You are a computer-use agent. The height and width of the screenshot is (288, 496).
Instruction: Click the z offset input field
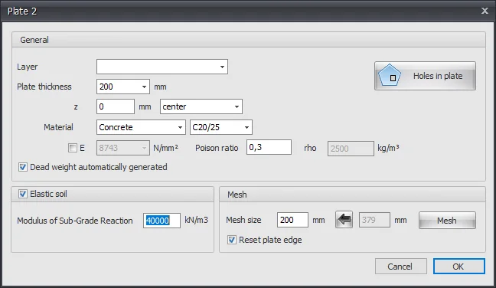pos(116,106)
